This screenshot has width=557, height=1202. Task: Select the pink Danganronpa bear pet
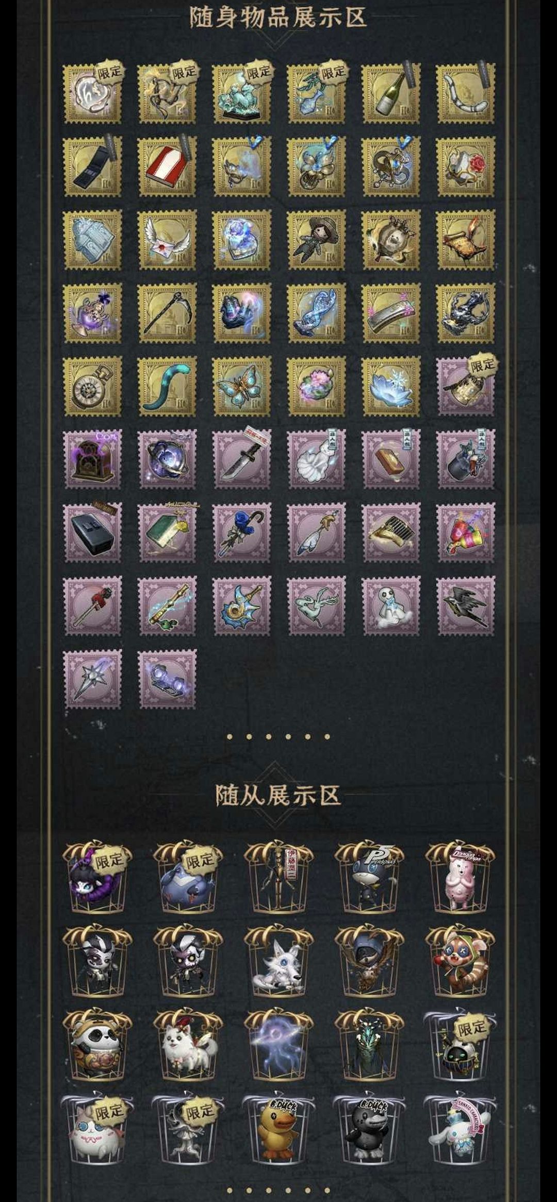[460, 878]
